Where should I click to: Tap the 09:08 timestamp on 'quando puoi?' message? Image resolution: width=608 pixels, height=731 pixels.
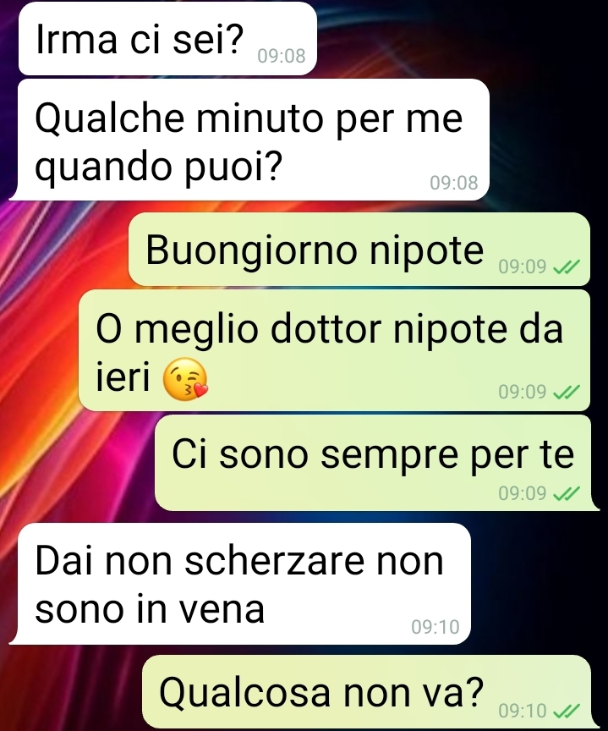454,183
